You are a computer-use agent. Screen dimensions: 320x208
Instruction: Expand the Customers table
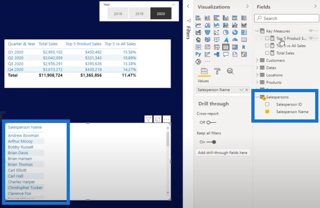coord(257,60)
